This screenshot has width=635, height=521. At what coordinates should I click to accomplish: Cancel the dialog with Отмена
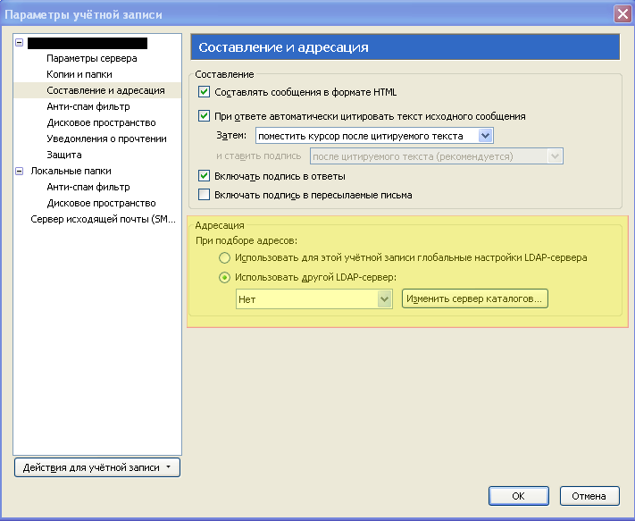pyautogui.click(x=589, y=496)
